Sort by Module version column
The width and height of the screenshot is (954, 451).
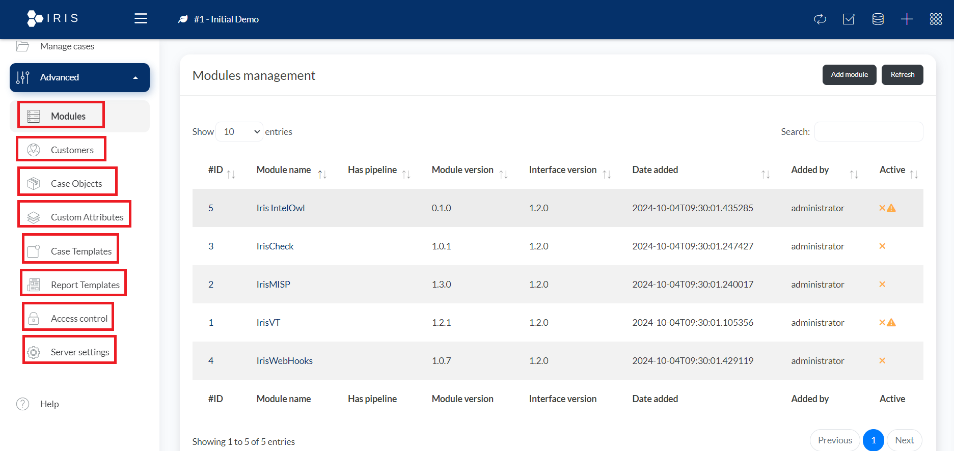coord(470,170)
